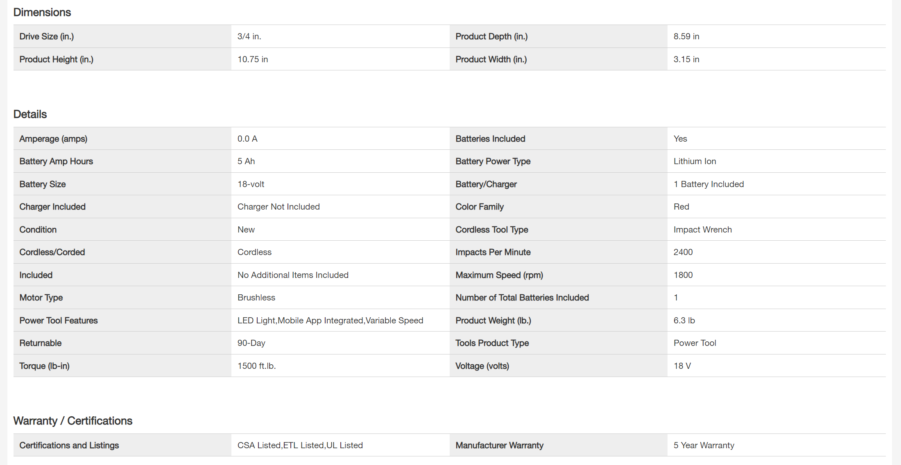This screenshot has height=465, width=901.
Task: Click the Battery Amp Hours label
Action: tap(56, 161)
